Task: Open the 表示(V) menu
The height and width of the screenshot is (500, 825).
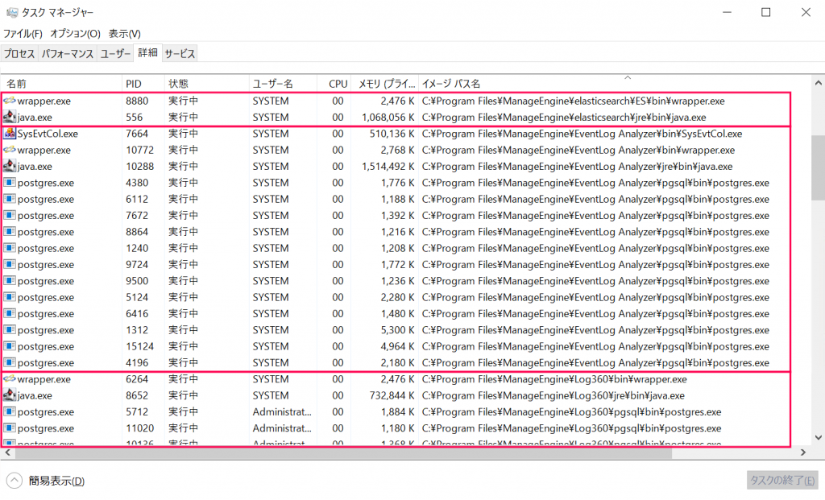Action: click(x=125, y=34)
